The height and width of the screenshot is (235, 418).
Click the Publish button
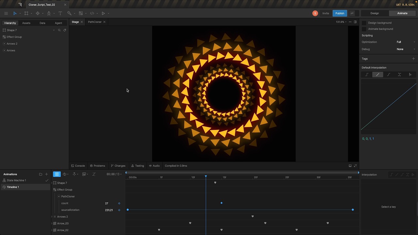340,13
